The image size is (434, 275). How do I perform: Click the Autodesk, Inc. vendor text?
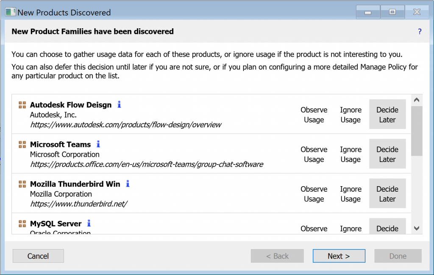pyautogui.click(x=53, y=115)
